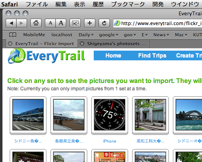The width and height of the screenshot is (202, 162).
Task: Open the ウインドウ menu
Action: coord(185,4)
